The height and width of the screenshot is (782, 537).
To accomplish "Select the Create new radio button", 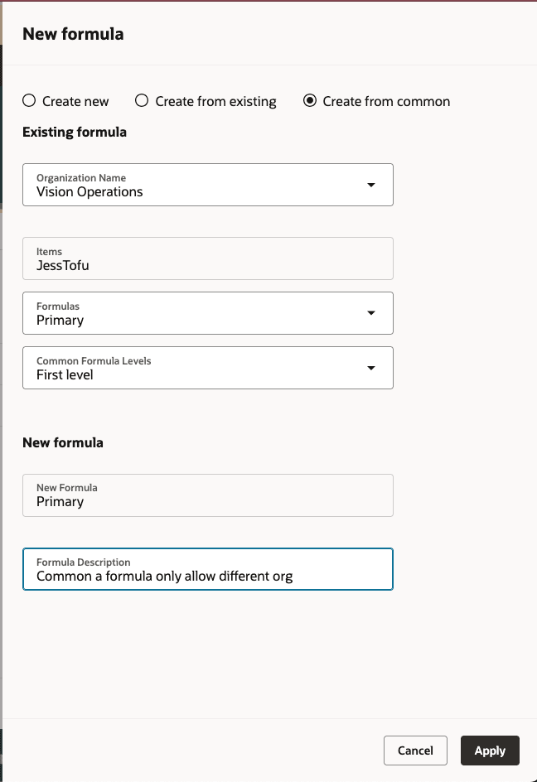I will pos(28,101).
